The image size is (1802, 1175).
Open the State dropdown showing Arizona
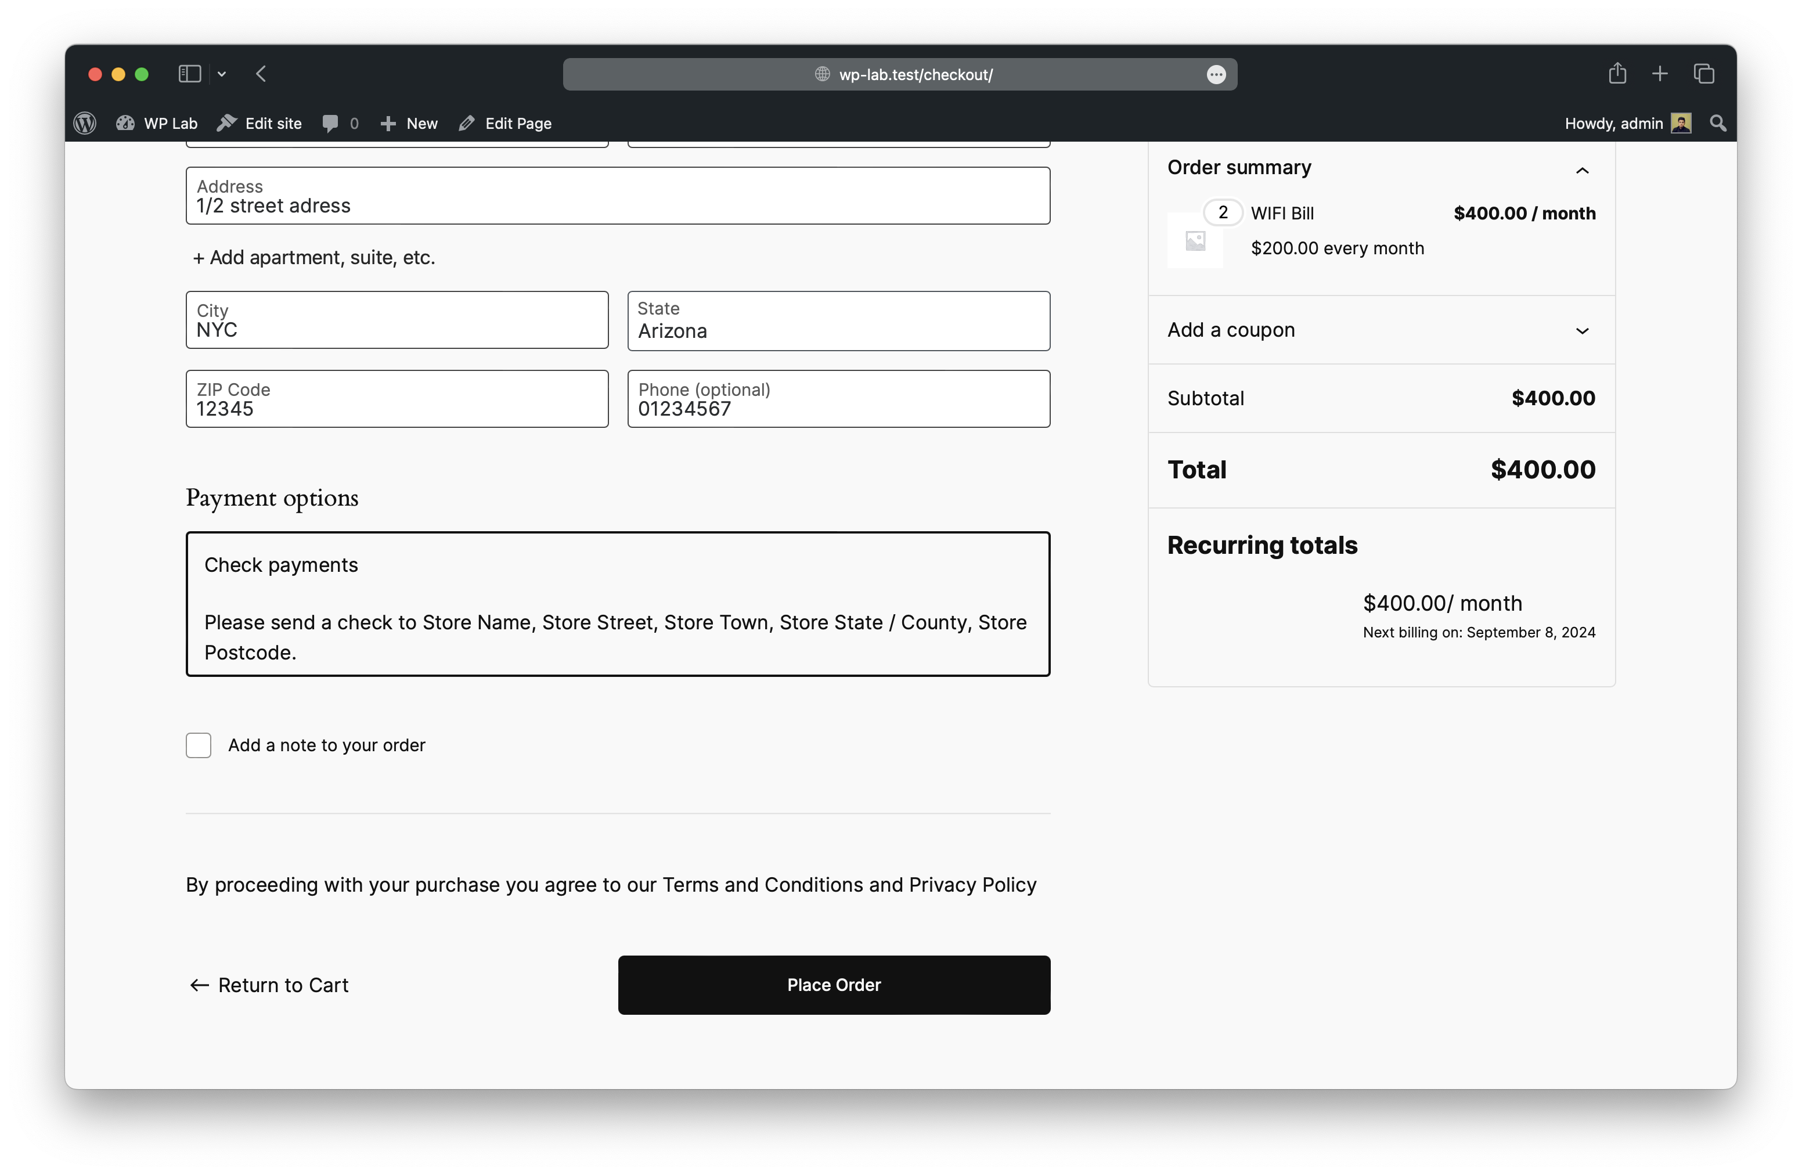(x=838, y=322)
